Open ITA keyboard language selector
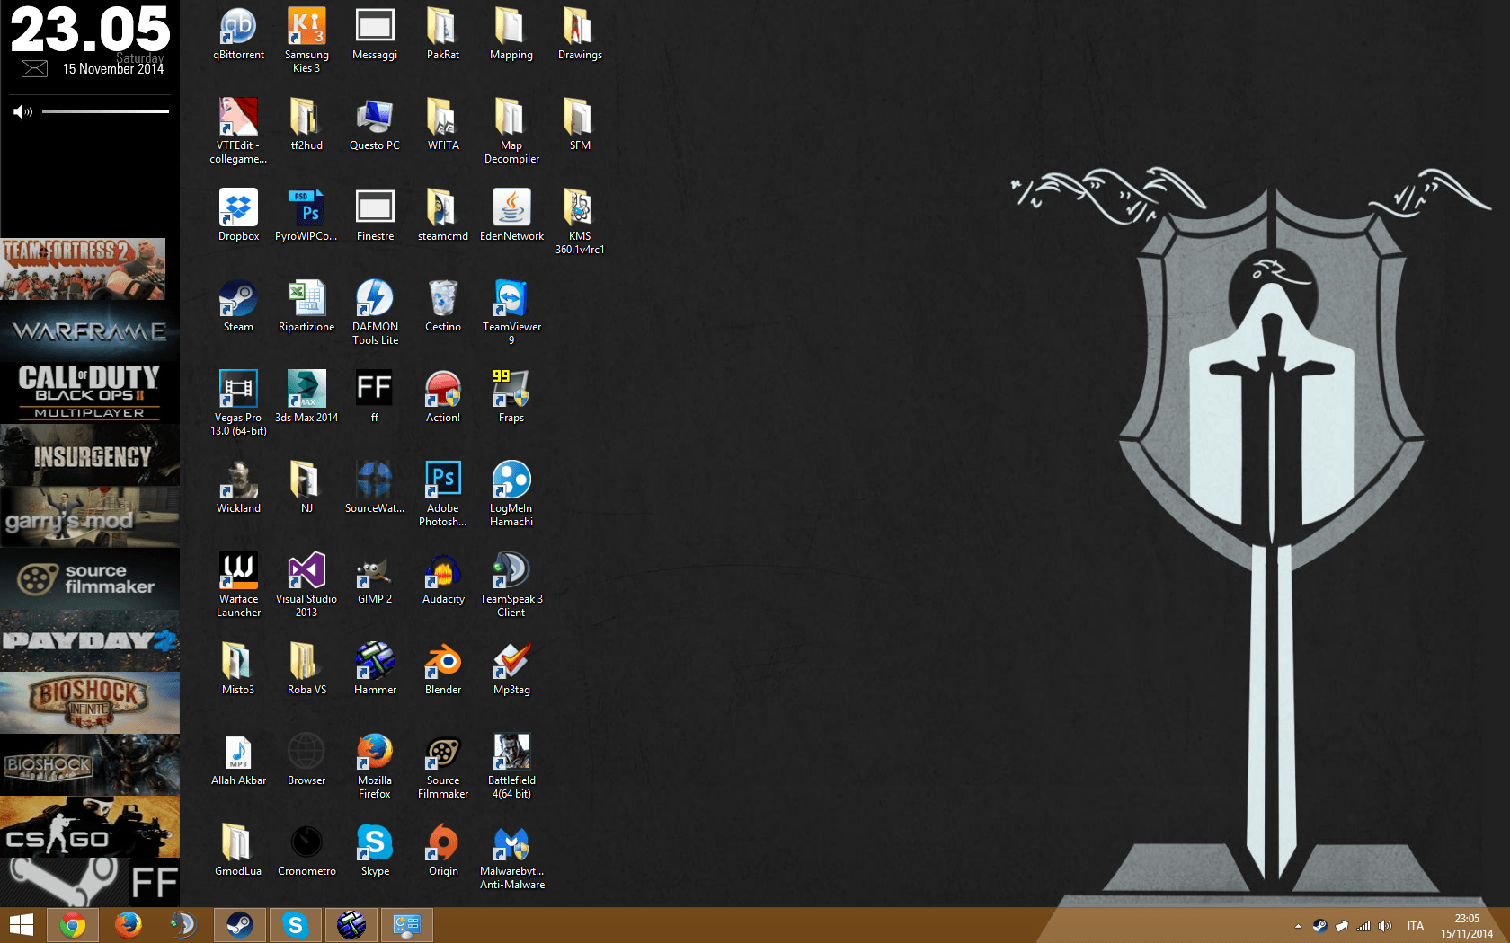Viewport: 1510px width, 943px height. (x=1416, y=926)
